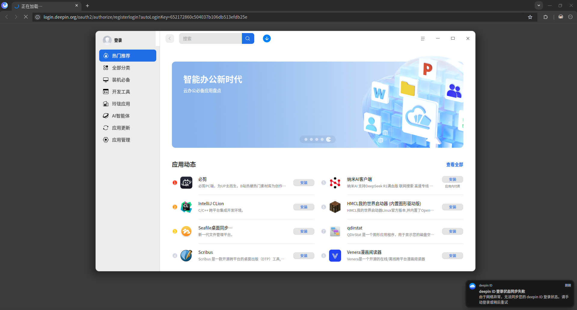Open the Scribus app title
Viewport: 577px width, 310px height.
click(x=206, y=252)
